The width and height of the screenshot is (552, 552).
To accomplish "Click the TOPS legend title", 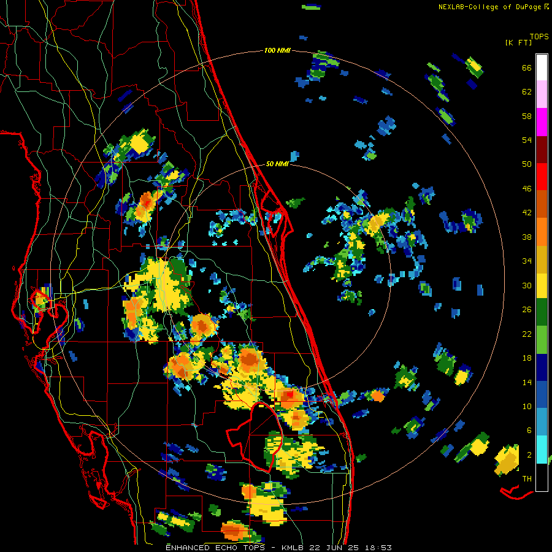I will point(539,37).
